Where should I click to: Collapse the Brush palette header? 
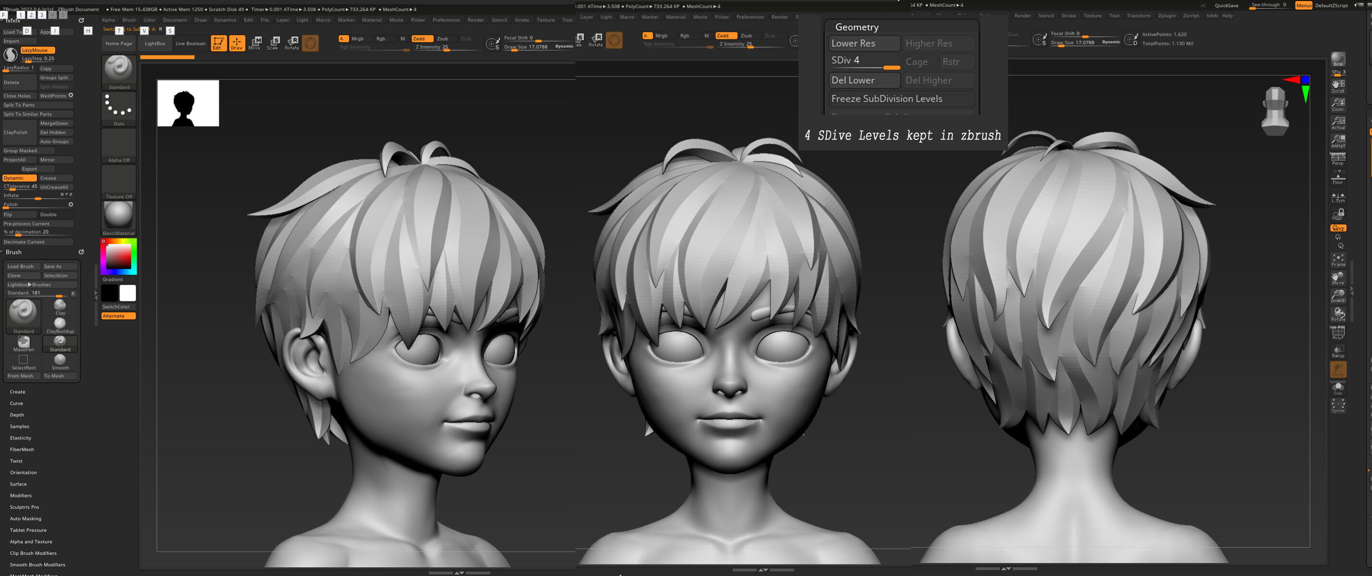point(14,252)
